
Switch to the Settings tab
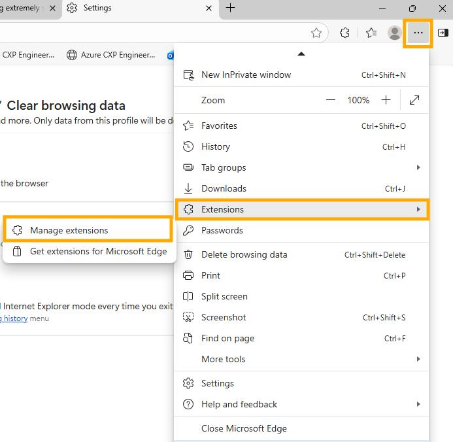tap(140, 8)
